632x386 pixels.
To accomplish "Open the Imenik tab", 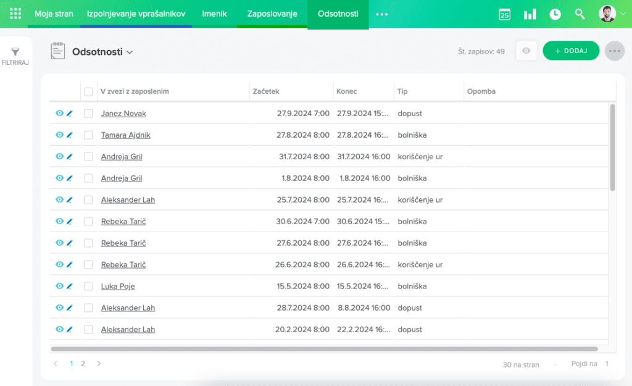I will click(214, 14).
